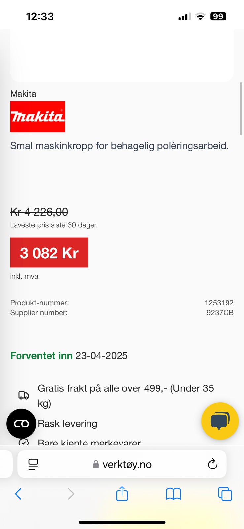Tap the battery indicator in status bar

point(218,16)
